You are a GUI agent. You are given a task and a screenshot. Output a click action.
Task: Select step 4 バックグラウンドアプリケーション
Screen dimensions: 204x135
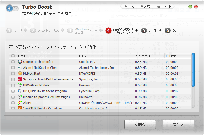click(119, 31)
